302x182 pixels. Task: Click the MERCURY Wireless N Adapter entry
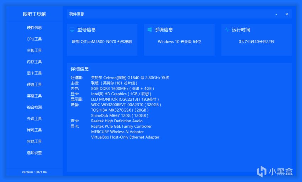tap(117, 132)
